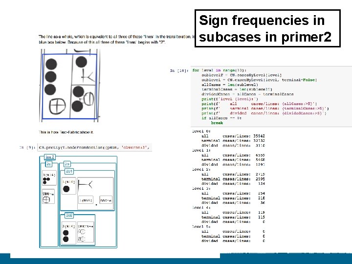Click the 'divided cases/lines: 36' output row
The width and height of the screenshot is (352, 264).
click(x=233, y=203)
